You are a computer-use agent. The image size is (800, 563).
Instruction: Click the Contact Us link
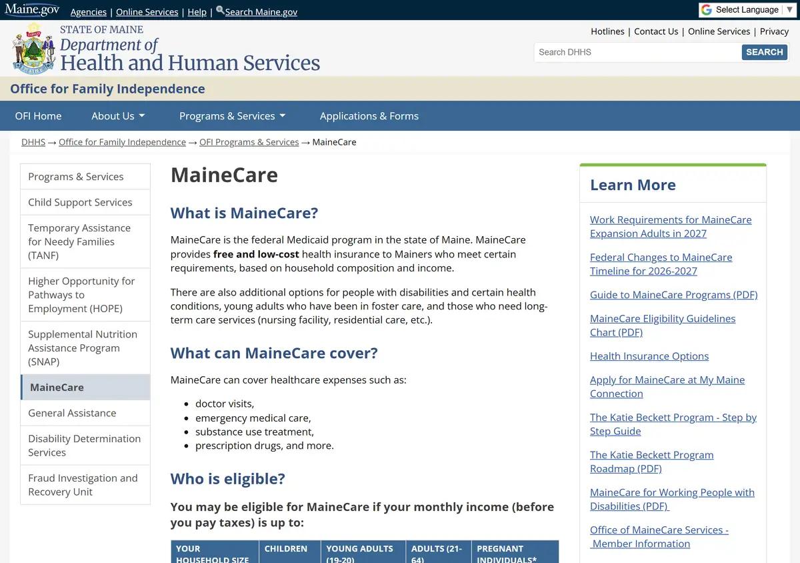[x=656, y=31]
